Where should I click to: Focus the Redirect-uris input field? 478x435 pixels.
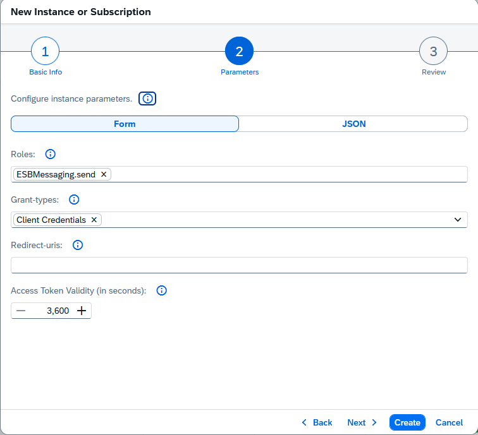(x=239, y=265)
